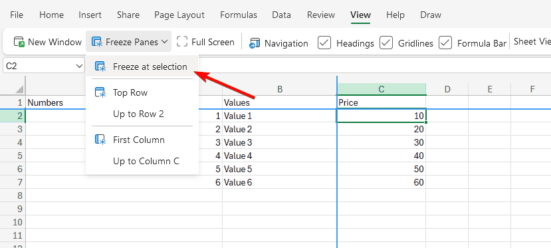Select Up to Column C option
Image resolution: width=551 pixels, height=248 pixels.
coord(146,162)
